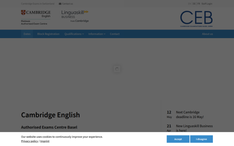This screenshot has height=146, width=234.
Task: Expand the Information menu
Action: [97, 34]
